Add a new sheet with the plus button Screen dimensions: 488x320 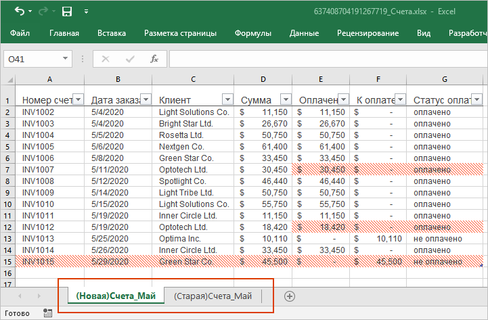click(x=290, y=296)
